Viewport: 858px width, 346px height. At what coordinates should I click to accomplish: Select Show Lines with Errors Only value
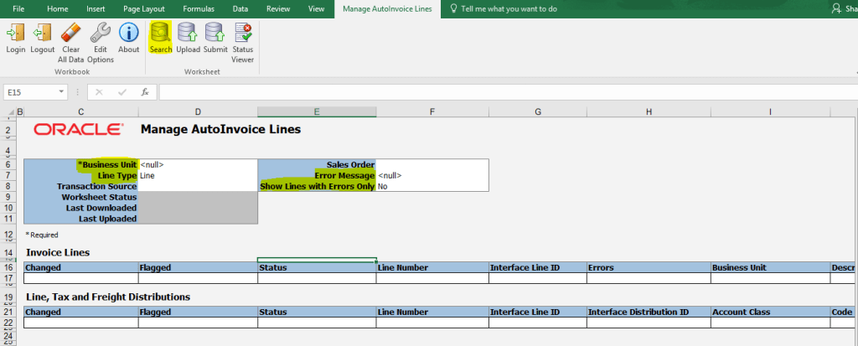(432, 187)
